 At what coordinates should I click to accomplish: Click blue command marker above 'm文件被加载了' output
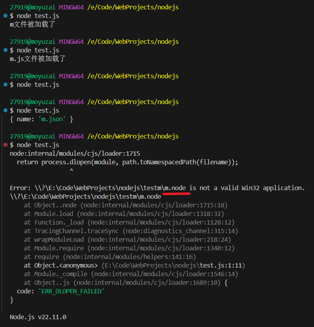[x=5, y=16]
